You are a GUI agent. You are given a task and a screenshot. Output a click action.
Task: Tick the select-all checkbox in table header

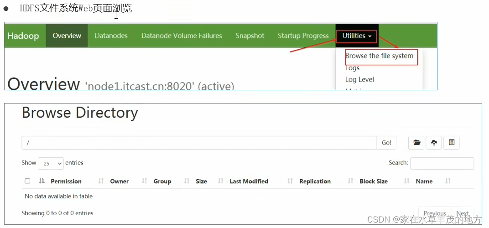[x=27, y=181]
